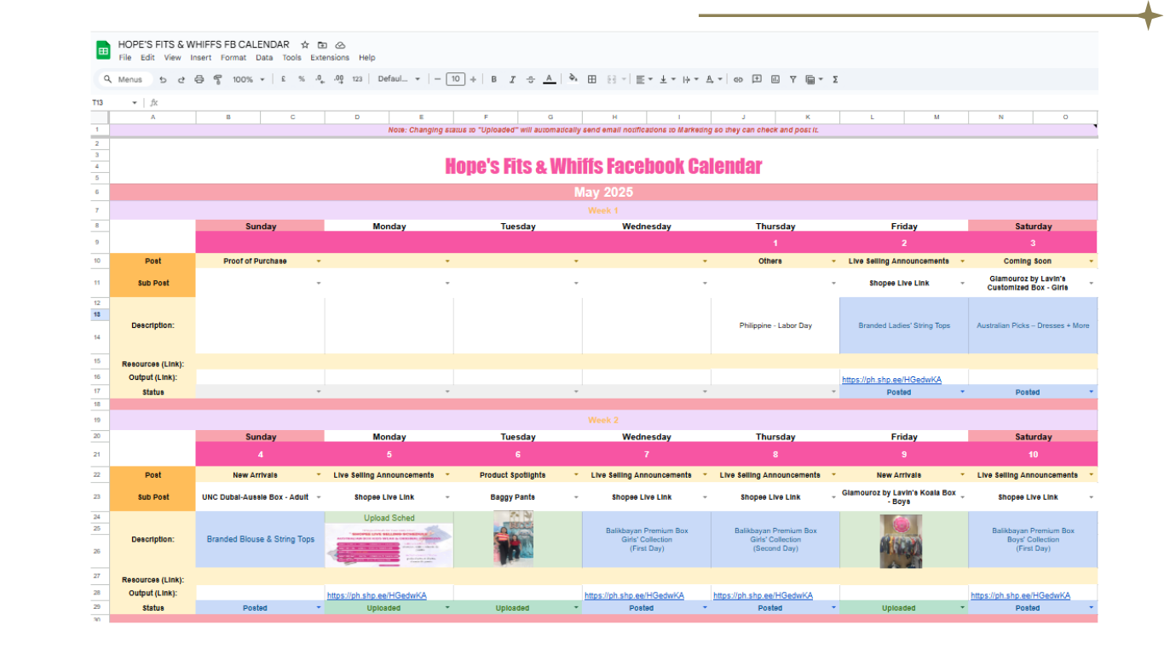The image size is (1164, 654).
Task: Click the Print icon
Action: tap(199, 79)
